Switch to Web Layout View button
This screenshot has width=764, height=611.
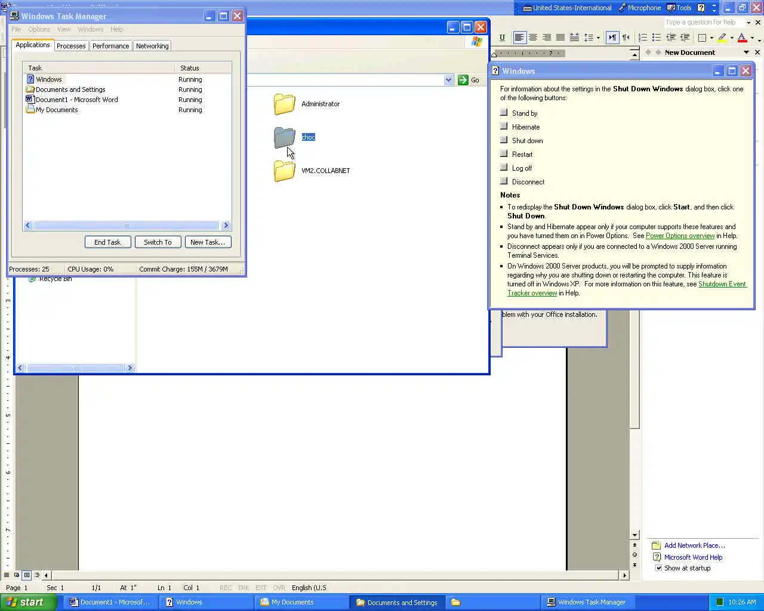pyautogui.click(x=17, y=575)
